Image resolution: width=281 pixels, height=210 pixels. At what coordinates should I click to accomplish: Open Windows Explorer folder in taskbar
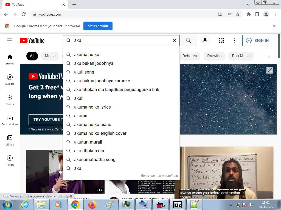[41, 205]
